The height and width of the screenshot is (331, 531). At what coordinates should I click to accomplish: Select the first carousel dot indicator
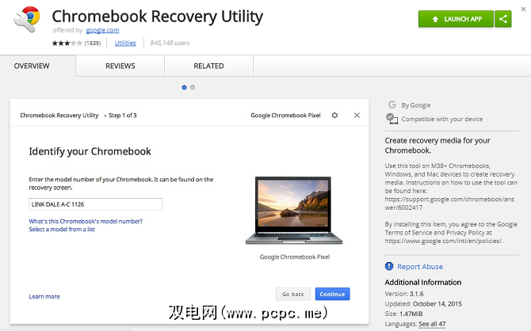tap(185, 87)
